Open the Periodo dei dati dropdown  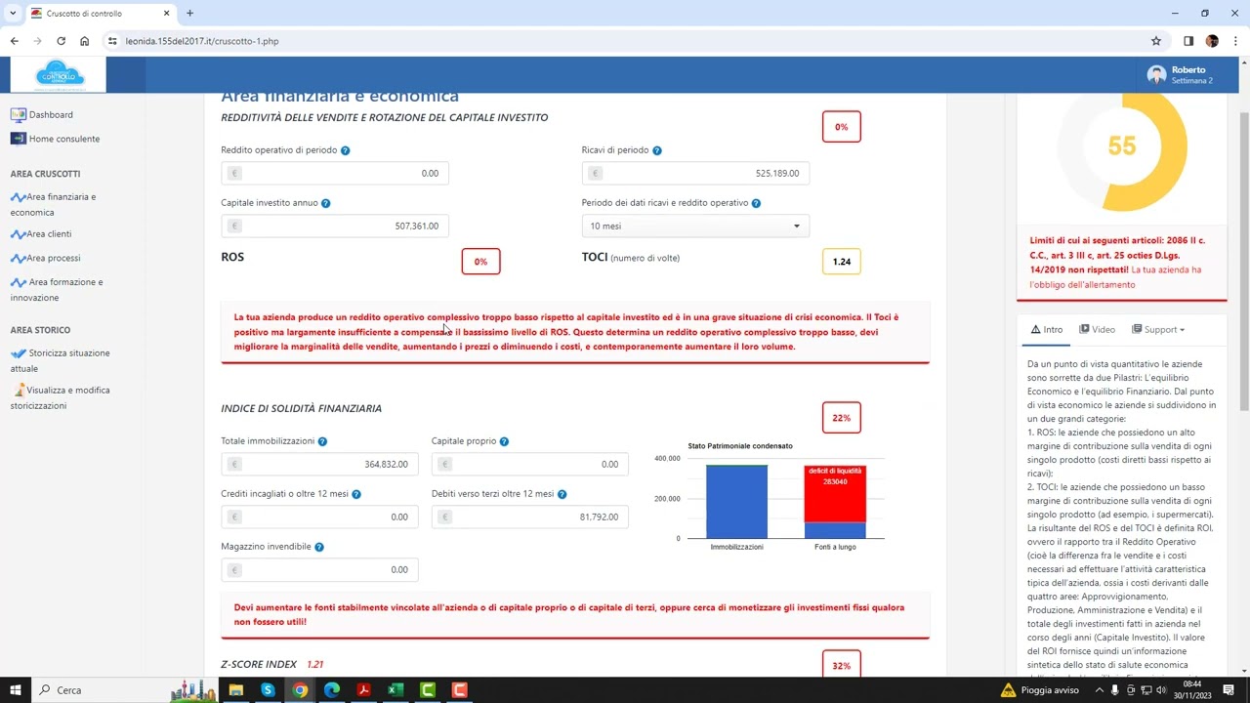pyautogui.click(x=695, y=227)
